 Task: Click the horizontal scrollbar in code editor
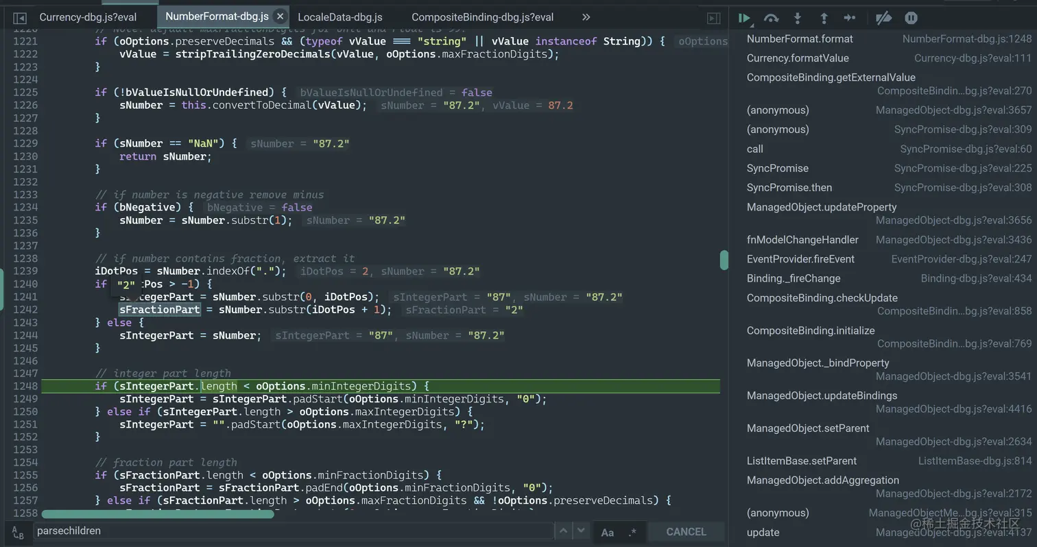[158, 514]
